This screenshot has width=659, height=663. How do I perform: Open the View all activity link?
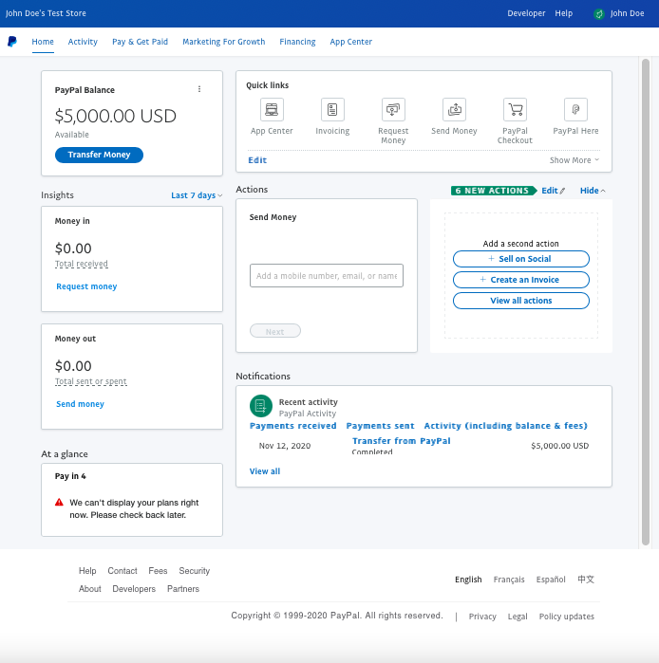[x=265, y=471]
